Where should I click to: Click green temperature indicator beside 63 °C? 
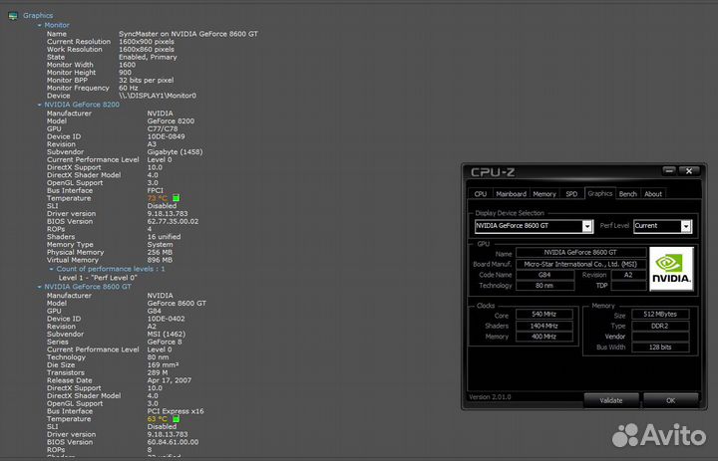pos(176,419)
